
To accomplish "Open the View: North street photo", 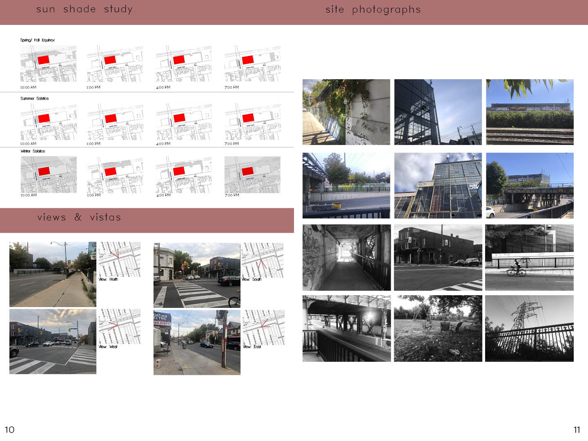I will coord(53,274).
